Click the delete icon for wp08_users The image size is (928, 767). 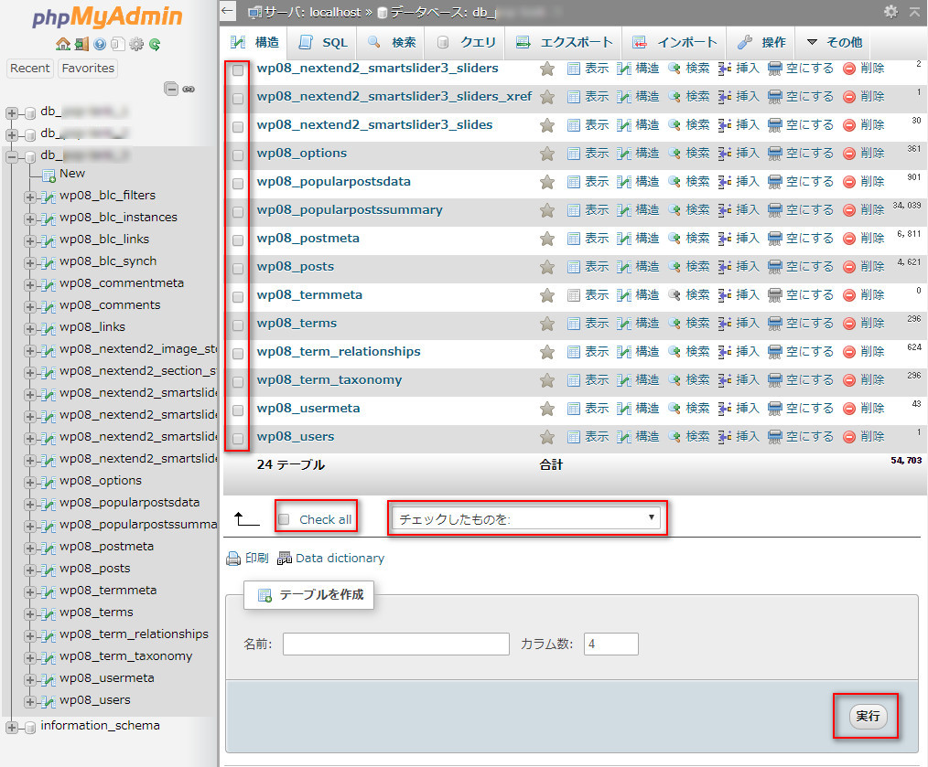point(849,437)
